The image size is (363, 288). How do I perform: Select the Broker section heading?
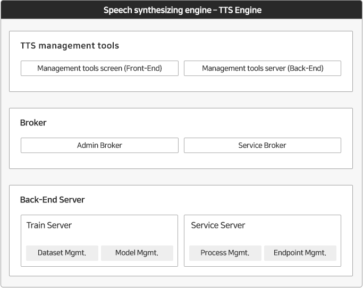pos(33,123)
